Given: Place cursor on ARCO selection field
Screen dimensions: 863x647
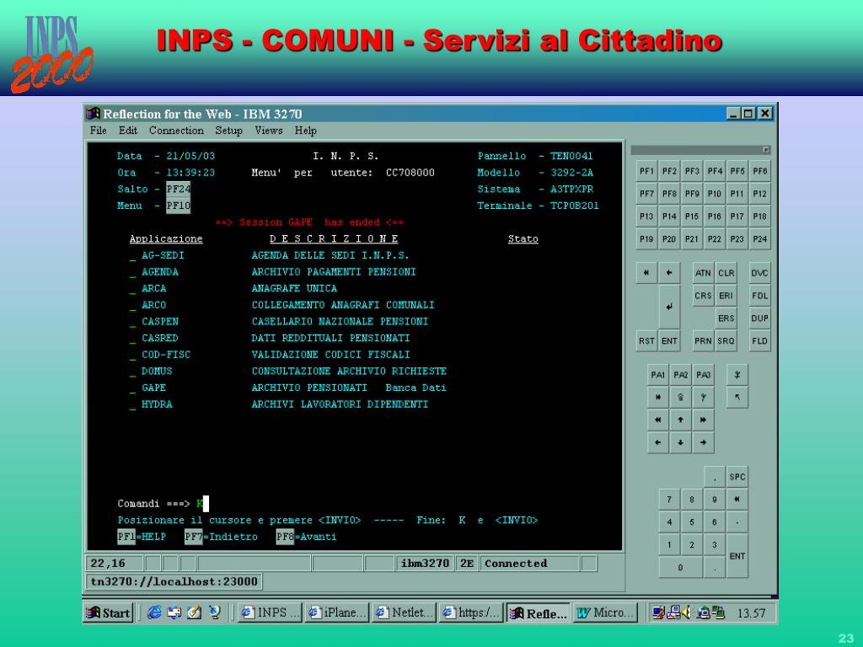Looking at the screenshot, I should 132,306.
